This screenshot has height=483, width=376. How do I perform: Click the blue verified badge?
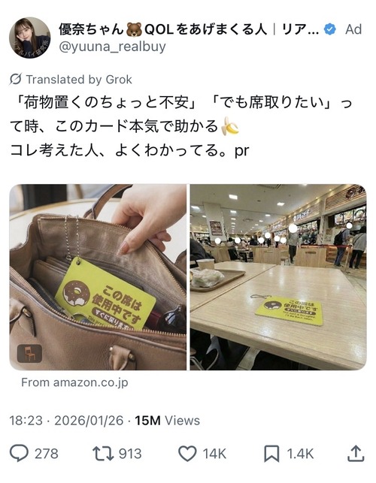tap(329, 29)
